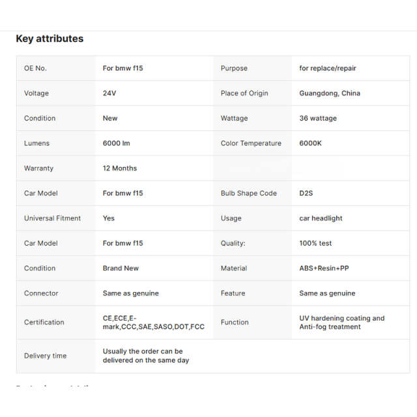Select the for replace/repair purpose value
This screenshot has width=417, height=417.
tap(327, 68)
